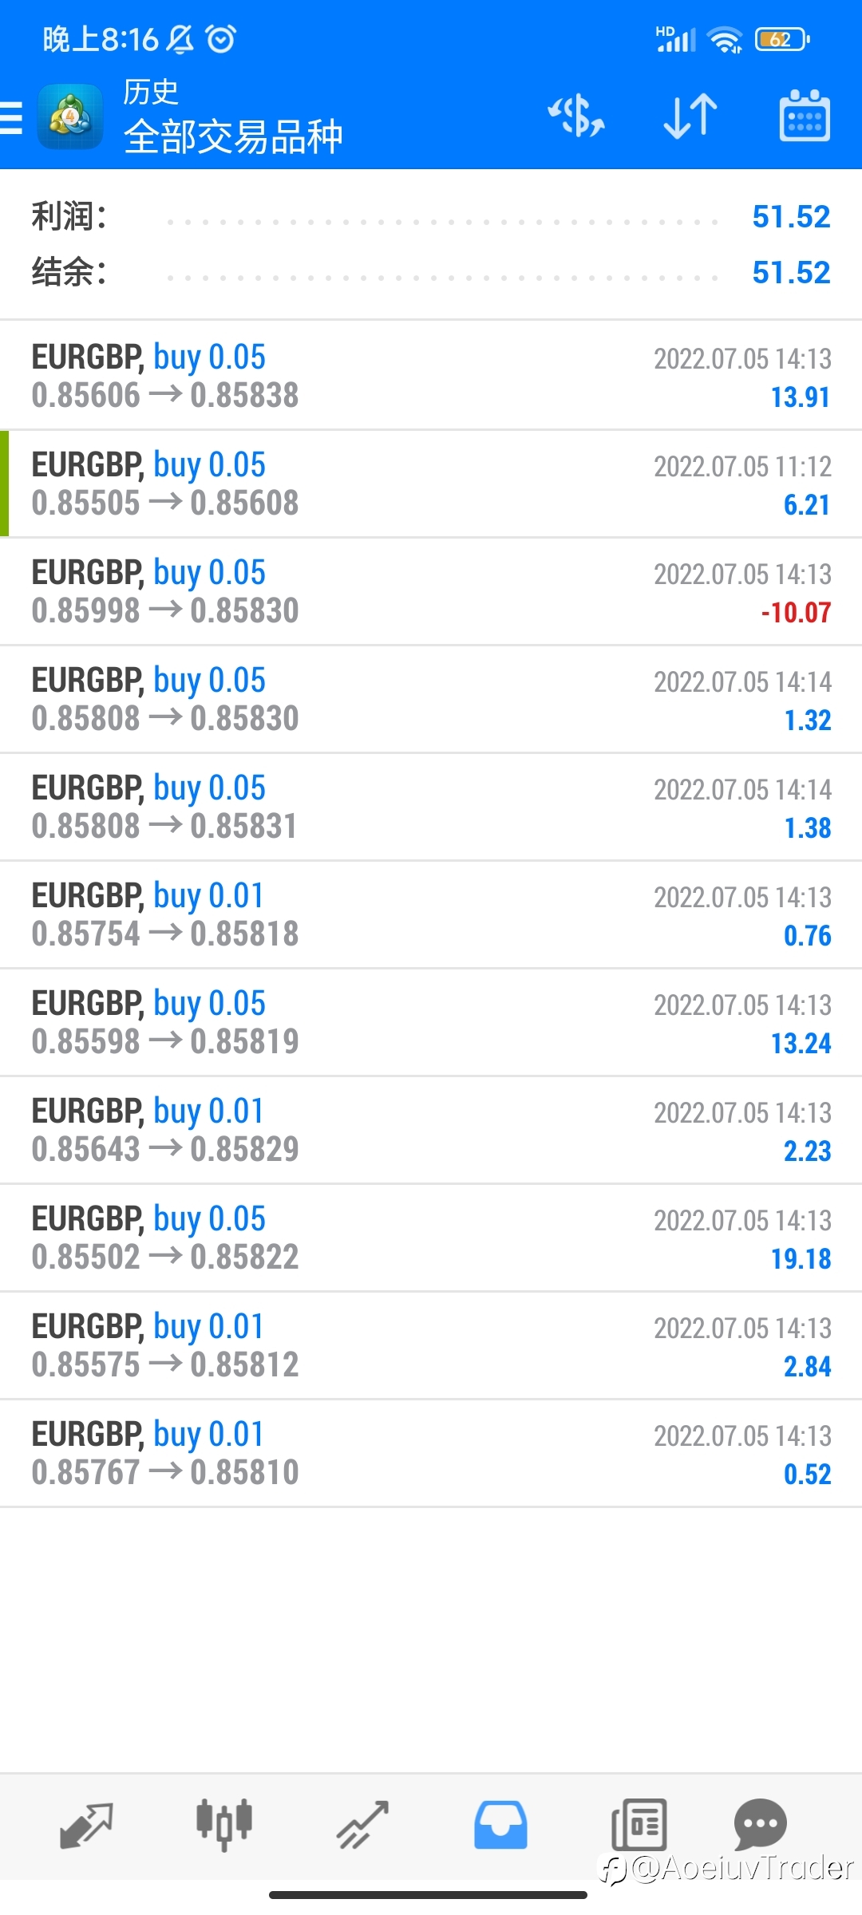Select EURGBP trade with profit 19.18
The height and width of the screenshot is (1915, 862).
[431, 1238]
